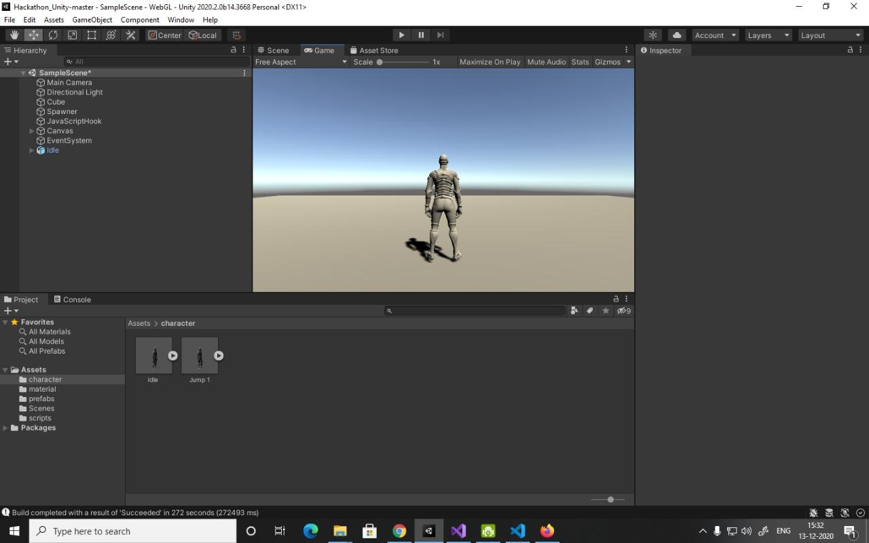The image size is (869, 543).
Task: Switch to the Console tab
Action: (x=72, y=299)
